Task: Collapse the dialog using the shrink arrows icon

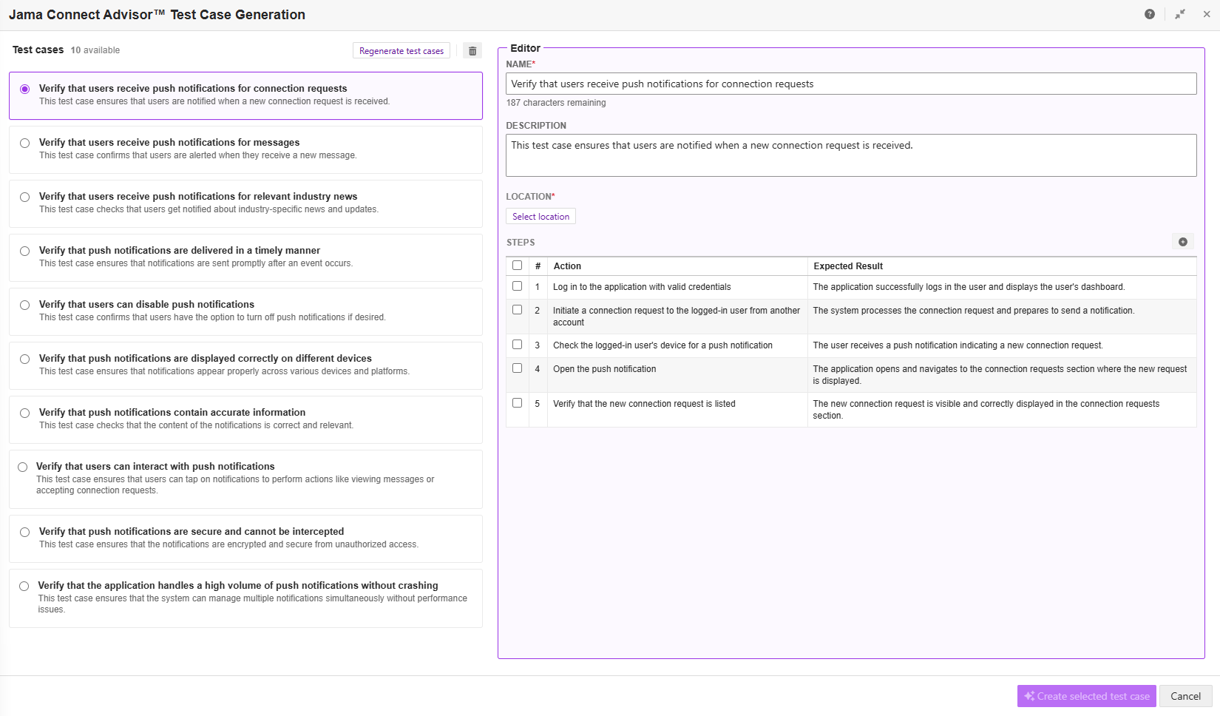Action: click(1180, 14)
